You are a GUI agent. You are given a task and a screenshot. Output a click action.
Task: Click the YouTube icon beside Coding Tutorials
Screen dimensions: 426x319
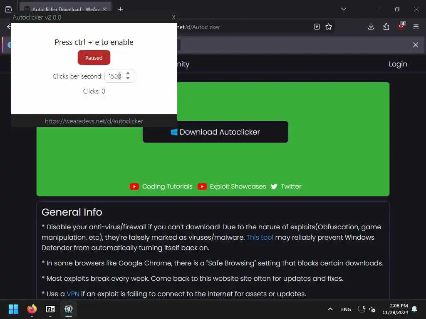pos(134,186)
